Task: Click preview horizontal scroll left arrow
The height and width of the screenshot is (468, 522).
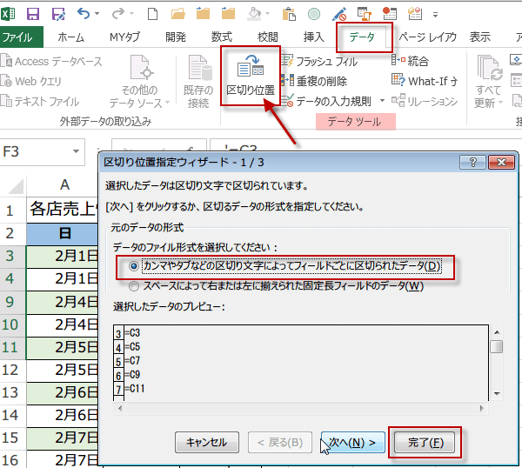Action: (x=120, y=408)
